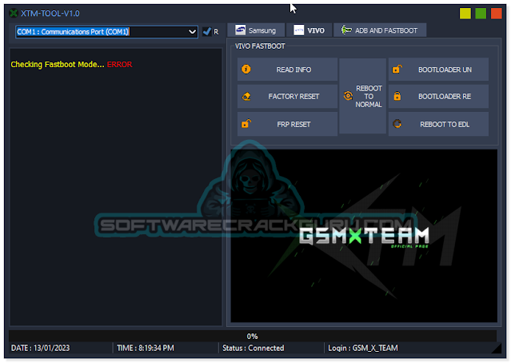Click the yellow minimize square
Screen dimensions: 511x363
465,14
